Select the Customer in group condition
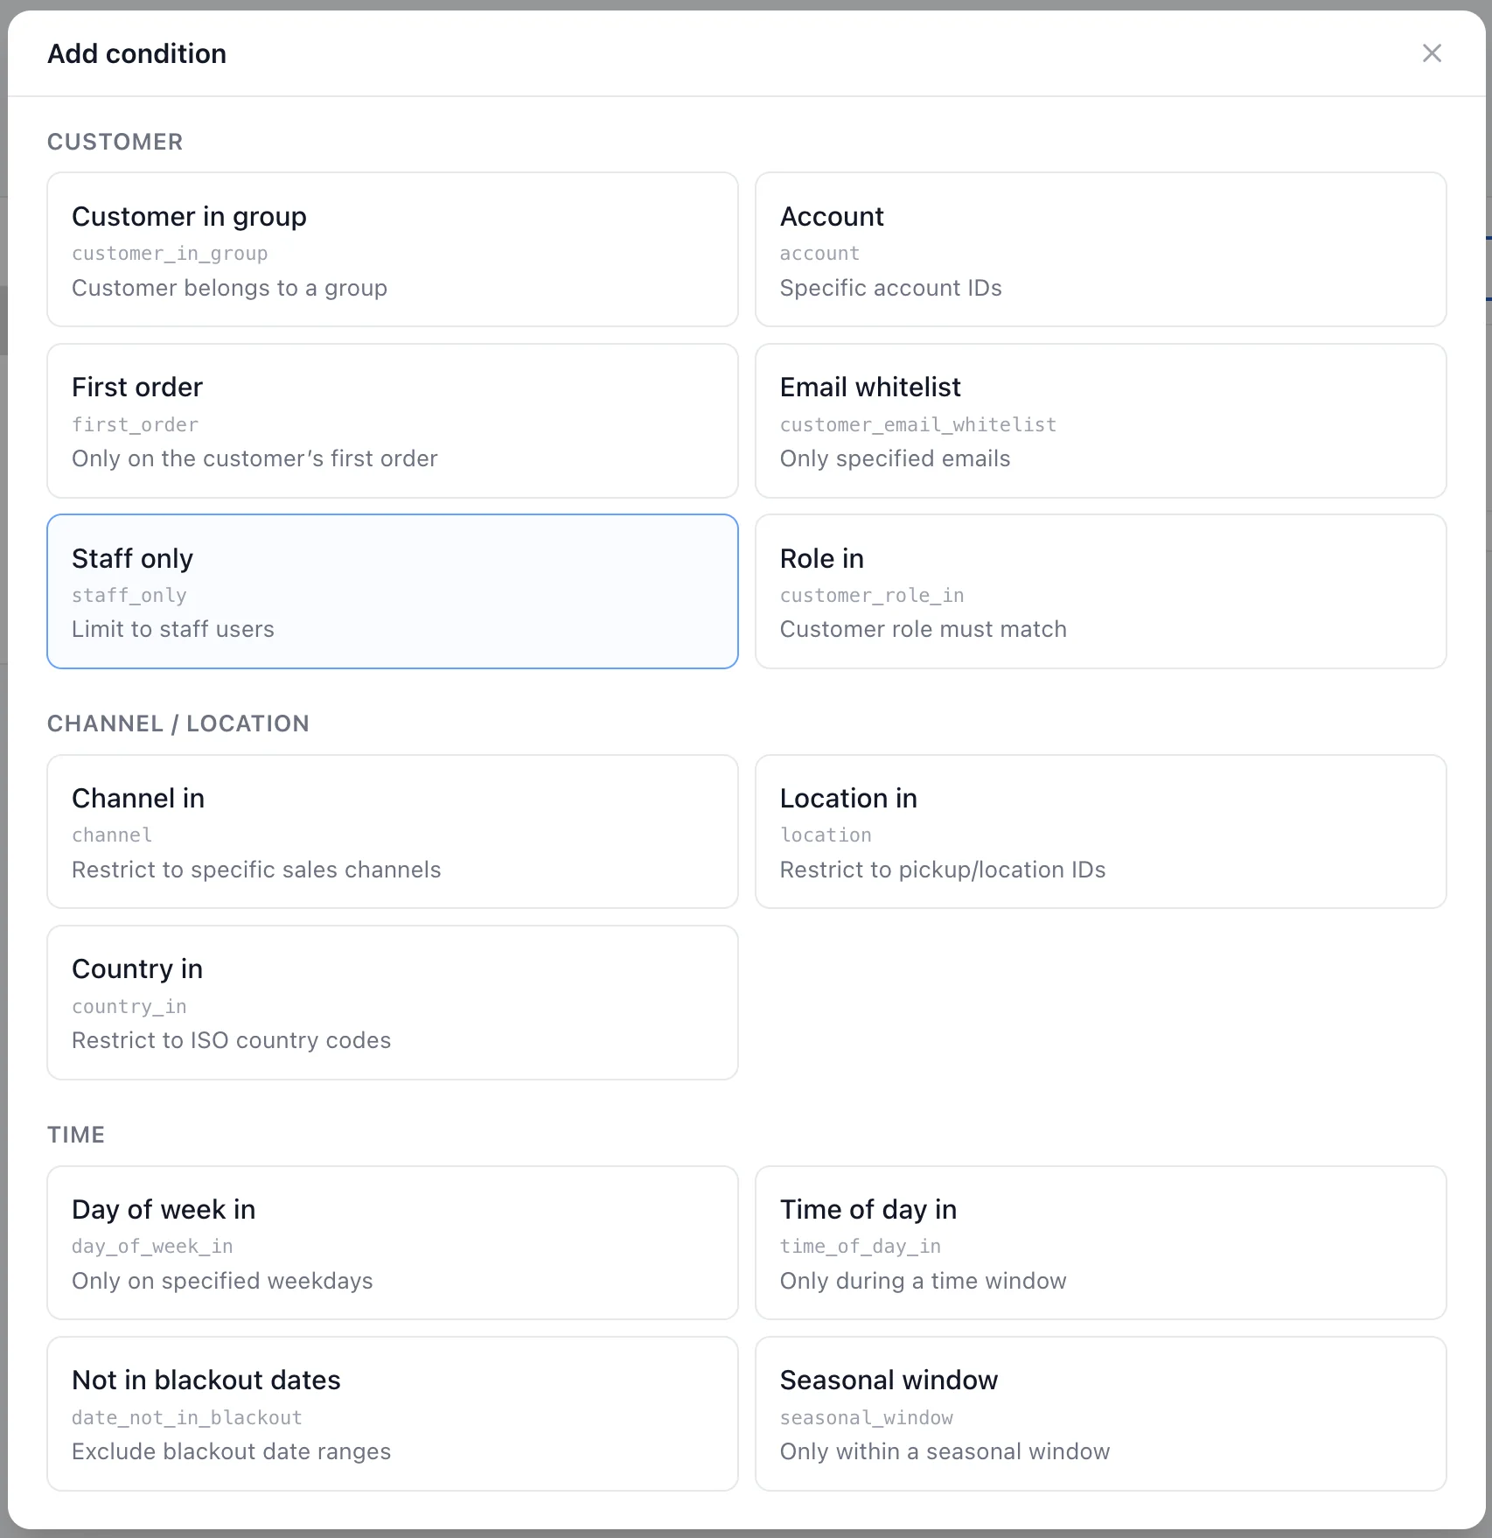This screenshot has width=1492, height=1538. coord(392,249)
